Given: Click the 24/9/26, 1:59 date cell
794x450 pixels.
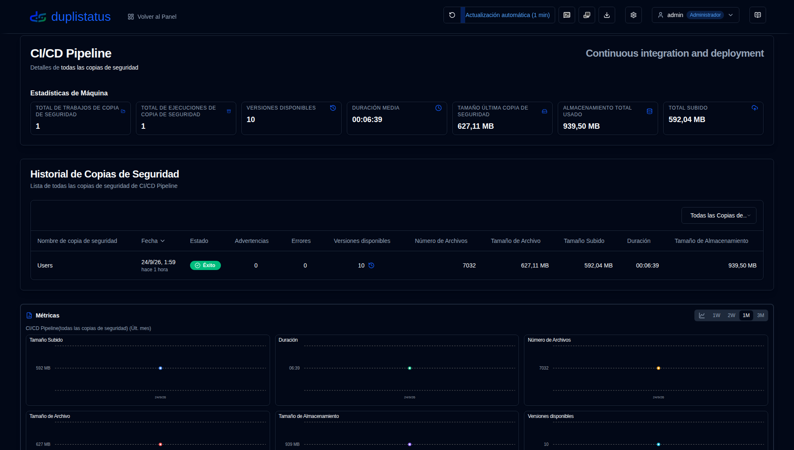Looking at the screenshot, I should tap(158, 262).
